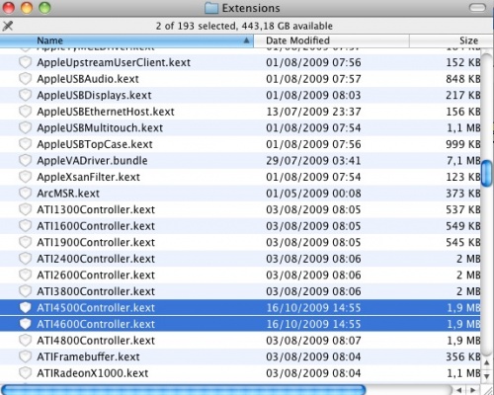
Task: Select the ATI1600Controller.kext file name
Action: (96, 226)
